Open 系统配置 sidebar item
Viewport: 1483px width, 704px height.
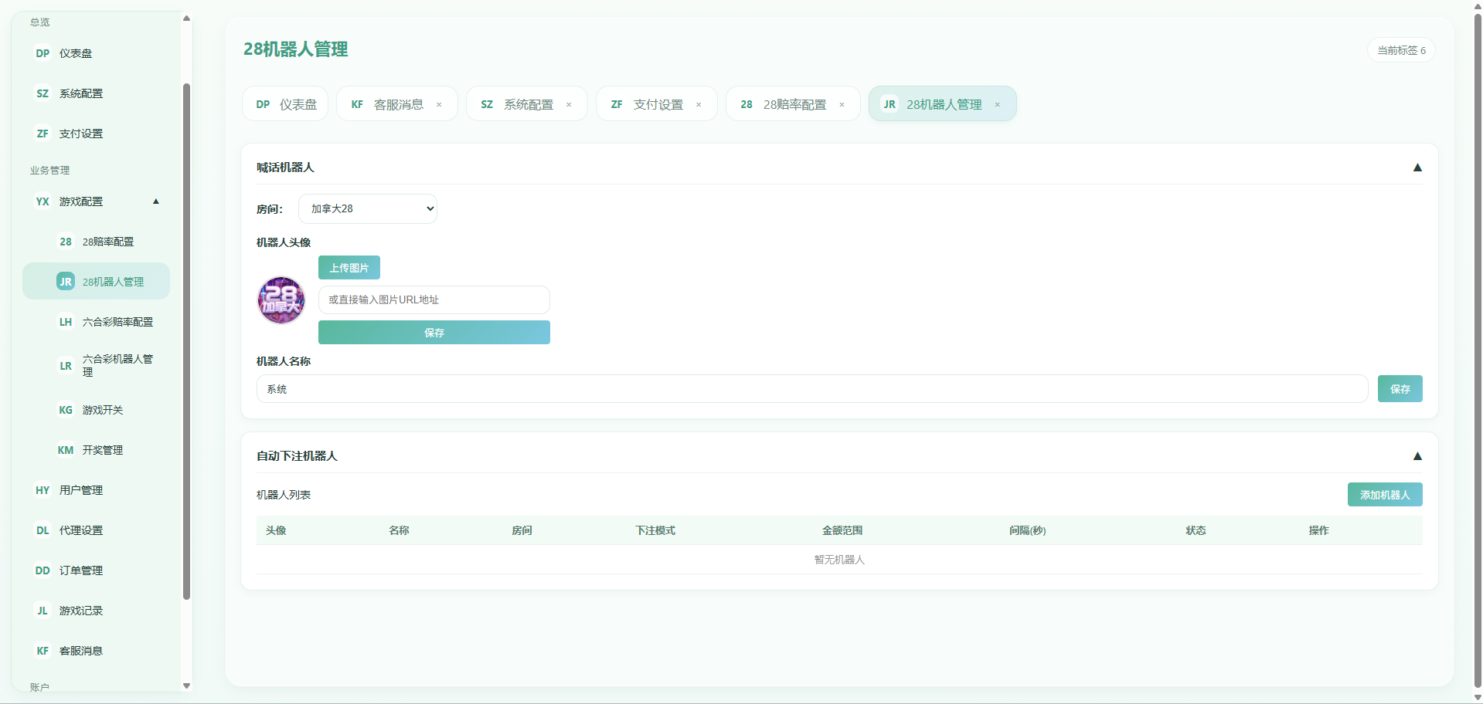click(96, 93)
